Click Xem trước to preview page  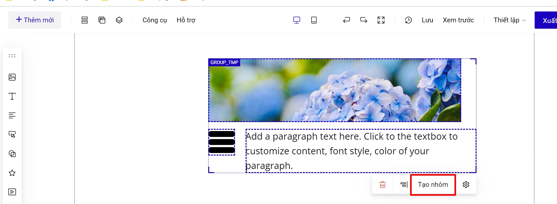pos(458,20)
